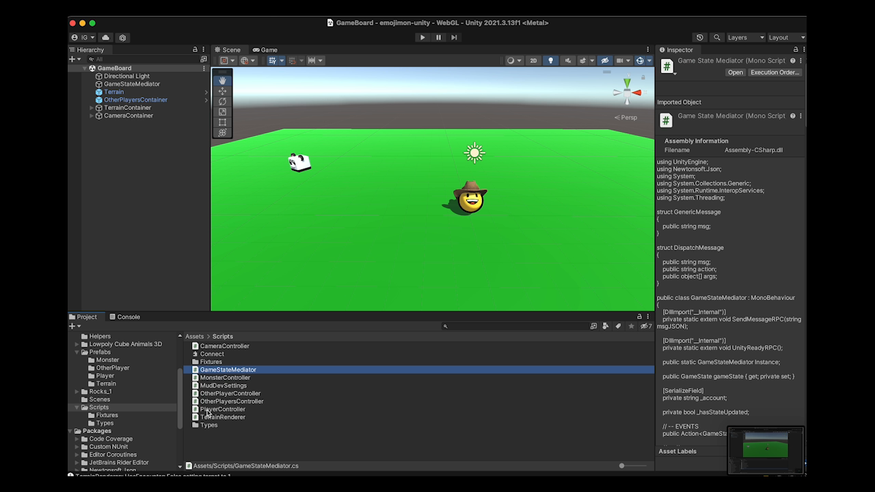Open the IG account dropdown
The height and width of the screenshot is (492, 875).
pyautogui.click(x=83, y=38)
